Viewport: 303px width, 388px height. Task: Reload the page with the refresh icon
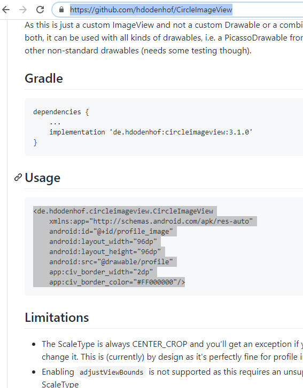(40, 10)
